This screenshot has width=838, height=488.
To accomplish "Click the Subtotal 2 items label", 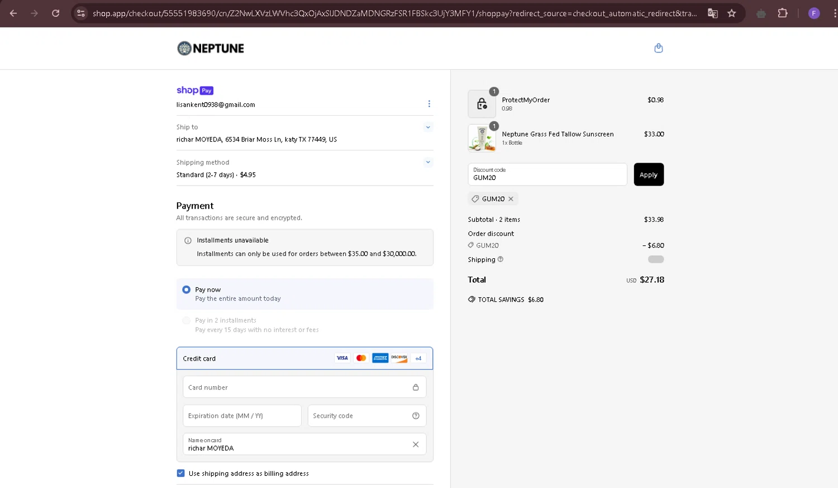I will [494, 220].
